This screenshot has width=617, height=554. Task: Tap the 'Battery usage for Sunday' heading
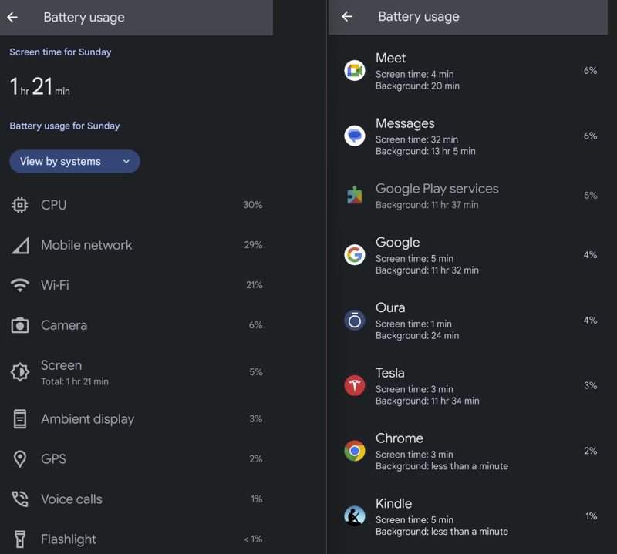point(65,126)
